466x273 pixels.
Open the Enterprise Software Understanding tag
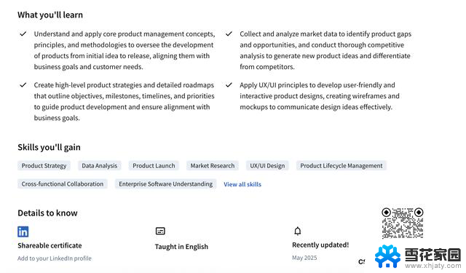tap(165, 184)
